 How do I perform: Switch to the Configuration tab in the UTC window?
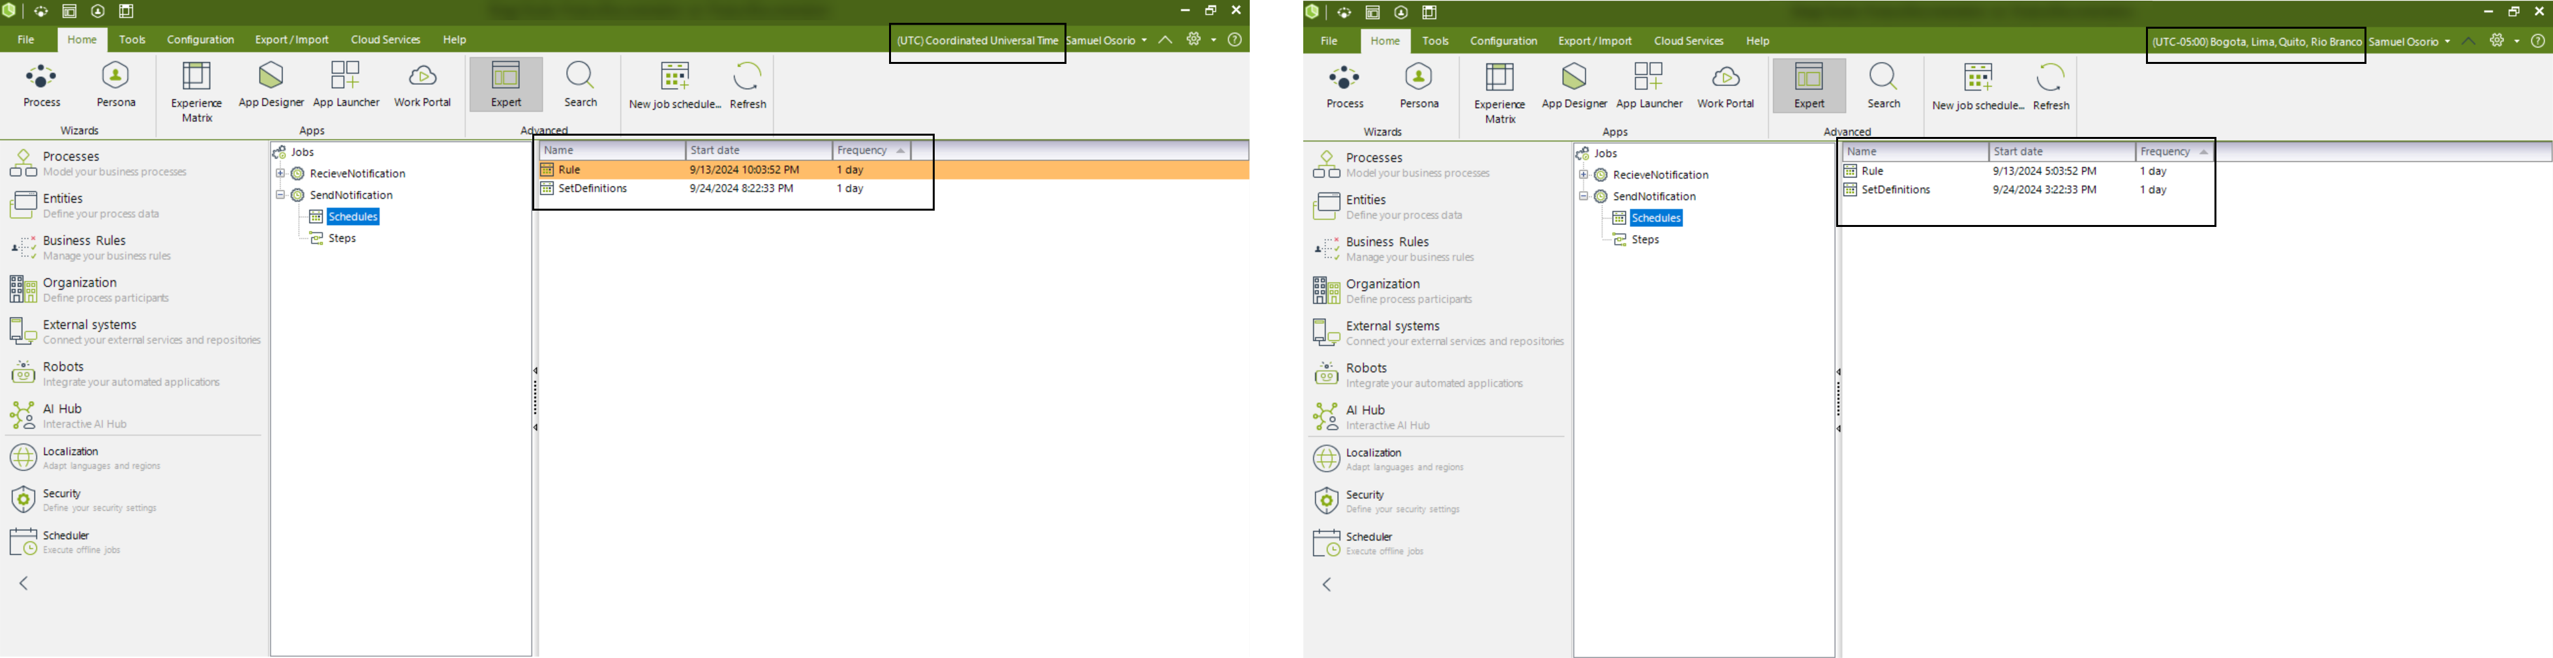[x=200, y=40]
